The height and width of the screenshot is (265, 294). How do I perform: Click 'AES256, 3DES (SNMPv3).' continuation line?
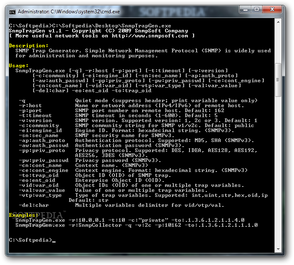[x=112, y=155]
